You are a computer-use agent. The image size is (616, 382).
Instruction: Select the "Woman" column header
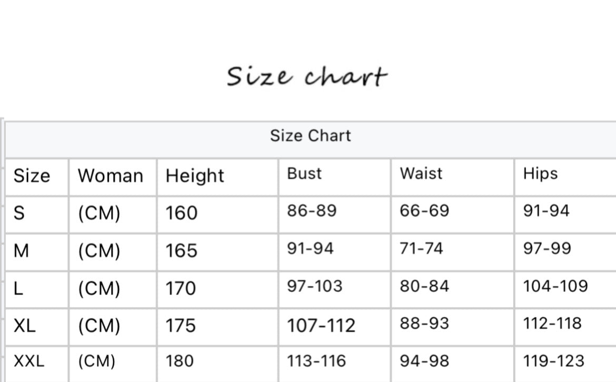(111, 175)
